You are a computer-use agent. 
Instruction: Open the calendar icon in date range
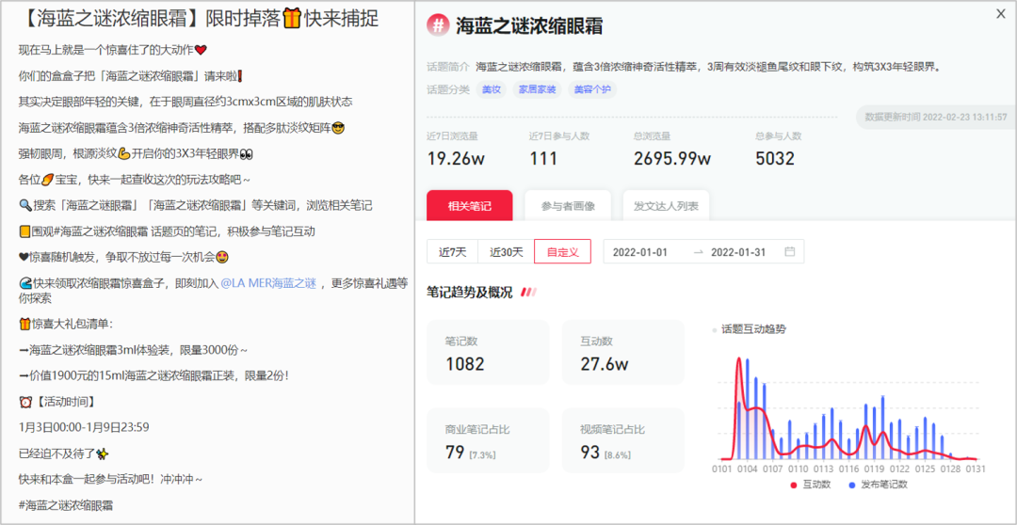[x=789, y=251]
